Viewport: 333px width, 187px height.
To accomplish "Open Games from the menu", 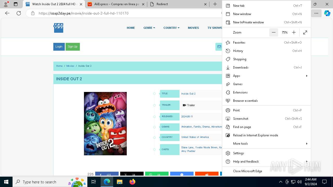I will (266, 84).
